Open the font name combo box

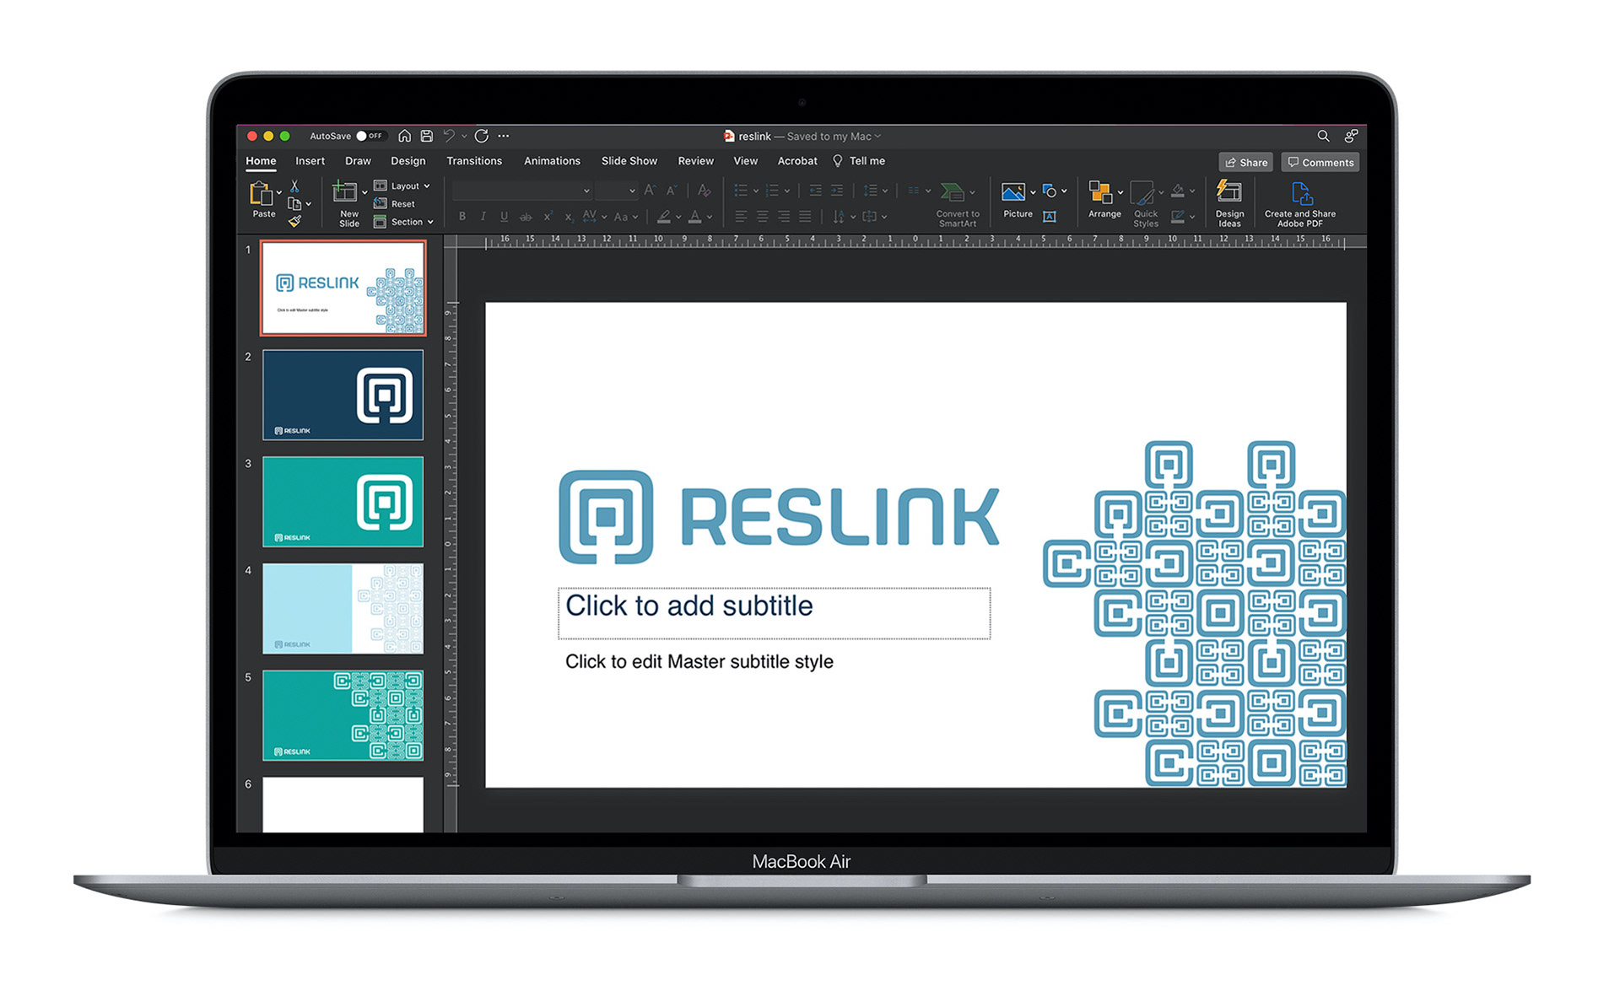521,191
